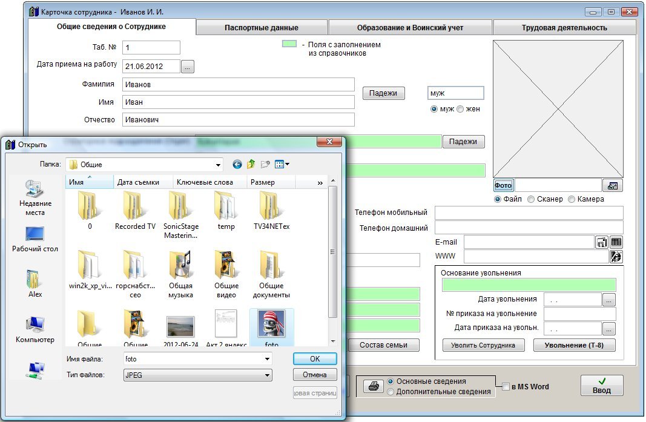Click the send e-mail icon next to E-mail field

(x=602, y=242)
